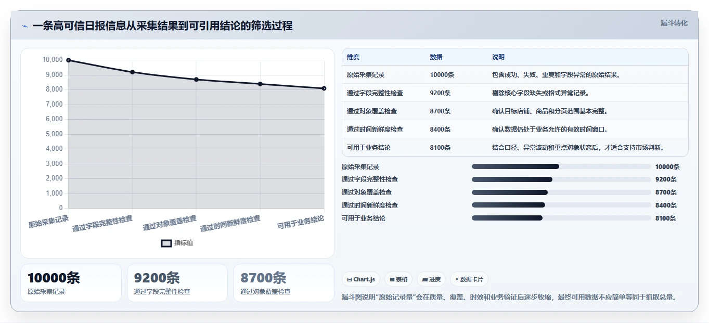Click the progress bar for 可用于业务结论

[x=561, y=218]
